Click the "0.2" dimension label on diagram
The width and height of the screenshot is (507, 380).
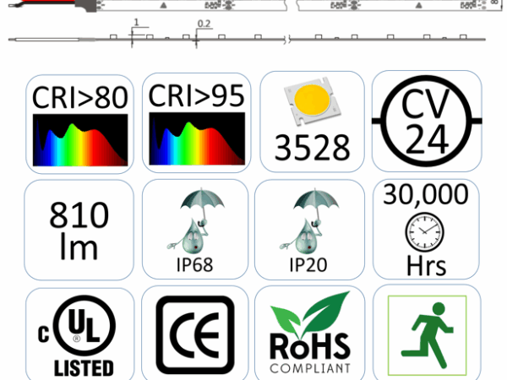pos(204,23)
